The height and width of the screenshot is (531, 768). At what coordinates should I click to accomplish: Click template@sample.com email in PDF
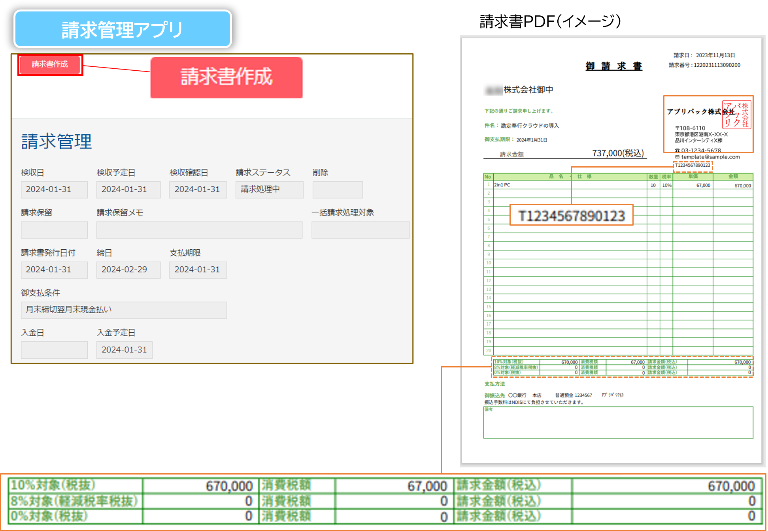click(708, 157)
